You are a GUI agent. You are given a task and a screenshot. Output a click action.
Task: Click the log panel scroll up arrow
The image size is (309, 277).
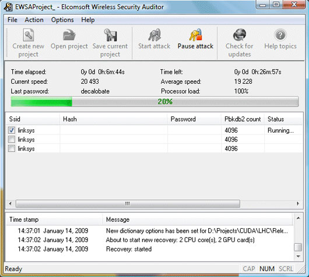[299, 218]
